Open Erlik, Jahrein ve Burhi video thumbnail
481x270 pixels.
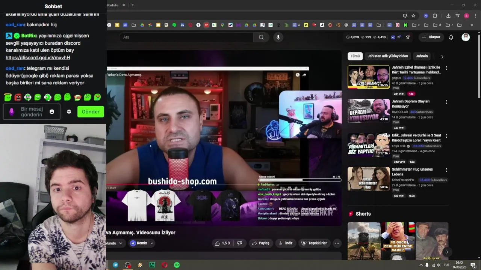pos(369,145)
